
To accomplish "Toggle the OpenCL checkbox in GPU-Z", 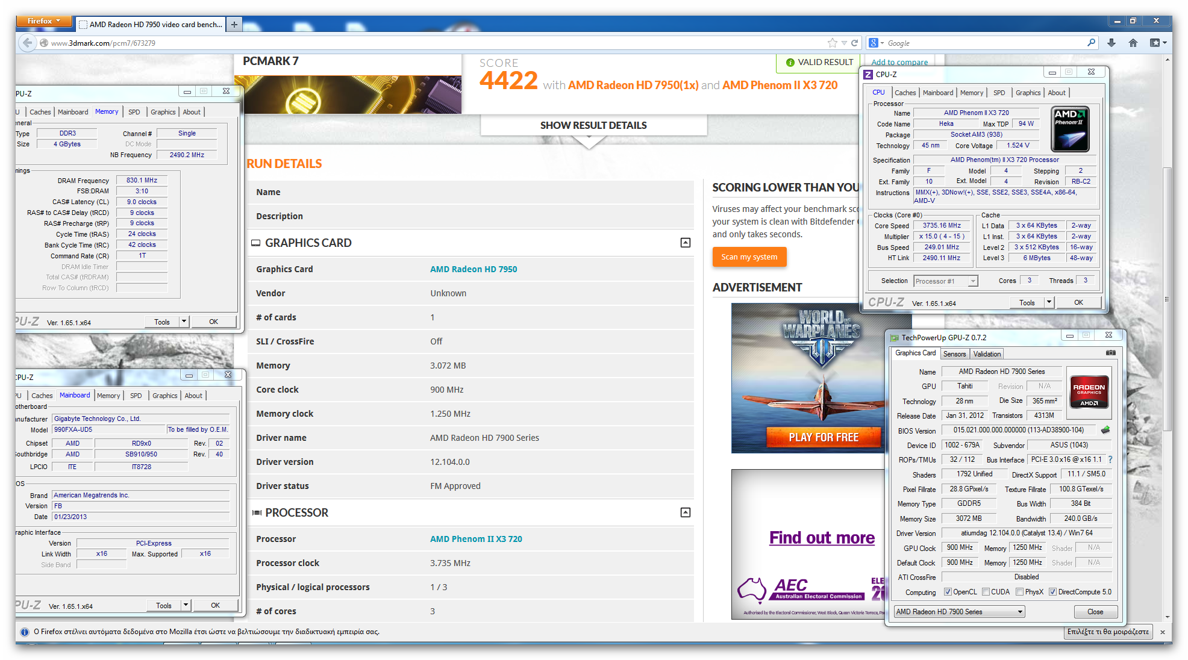I will 948,592.
